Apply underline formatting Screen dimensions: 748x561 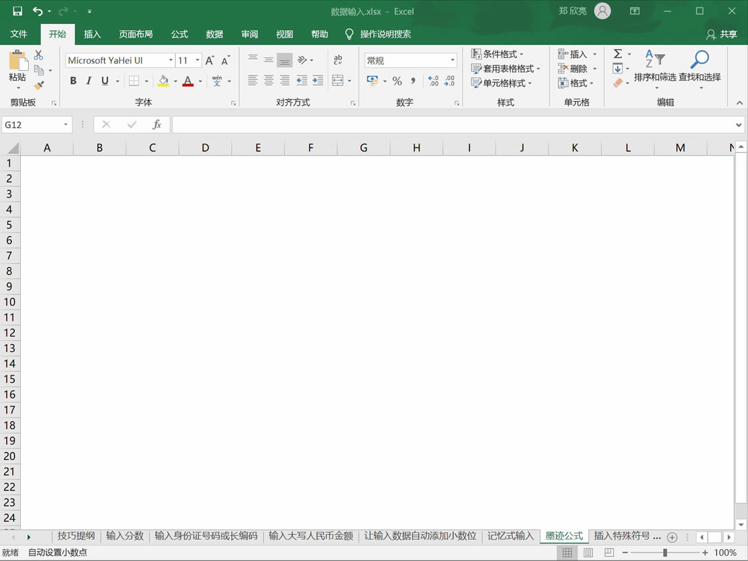click(x=104, y=81)
